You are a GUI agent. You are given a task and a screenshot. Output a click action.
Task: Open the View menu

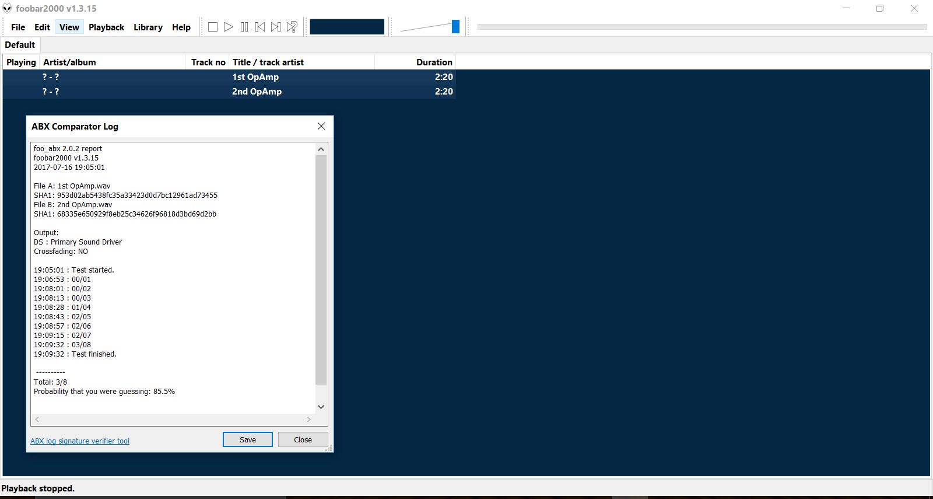point(69,27)
